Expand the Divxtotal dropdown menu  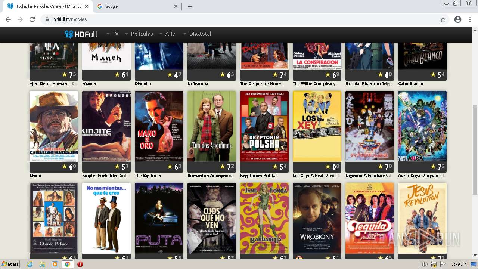tap(197, 34)
